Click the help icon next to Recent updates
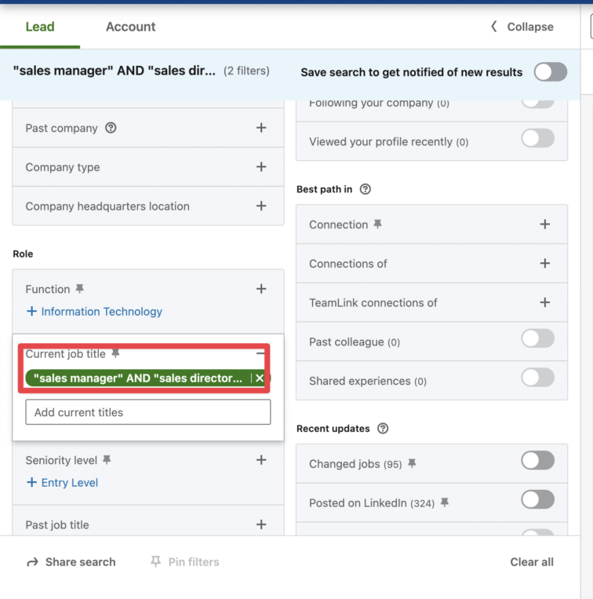Viewport: 593px width, 599px height. 383,429
